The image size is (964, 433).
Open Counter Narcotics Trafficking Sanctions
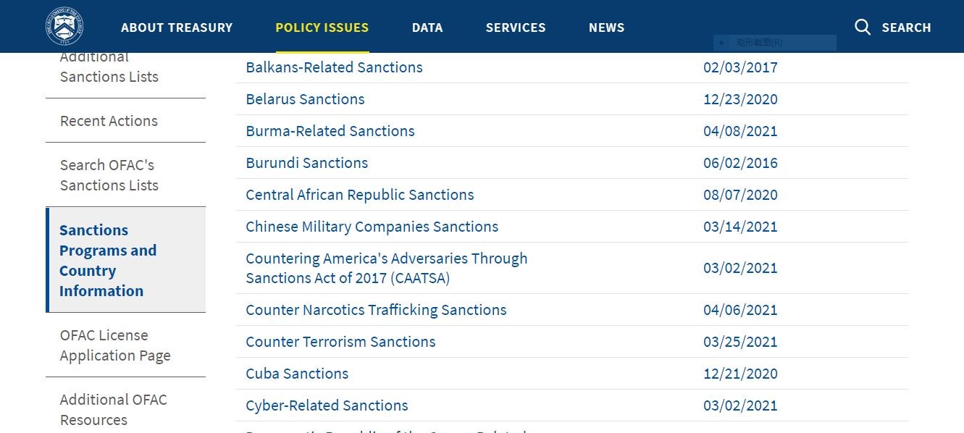pyautogui.click(x=376, y=310)
